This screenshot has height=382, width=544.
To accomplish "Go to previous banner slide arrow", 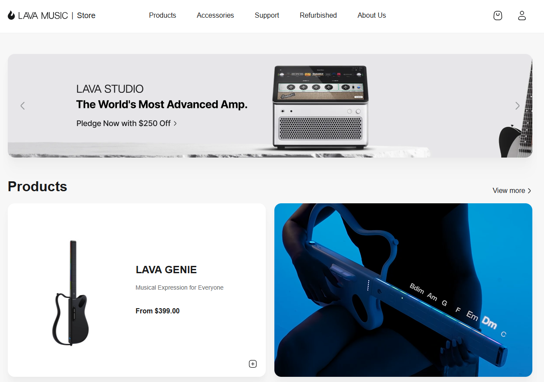I will point(22,106).
